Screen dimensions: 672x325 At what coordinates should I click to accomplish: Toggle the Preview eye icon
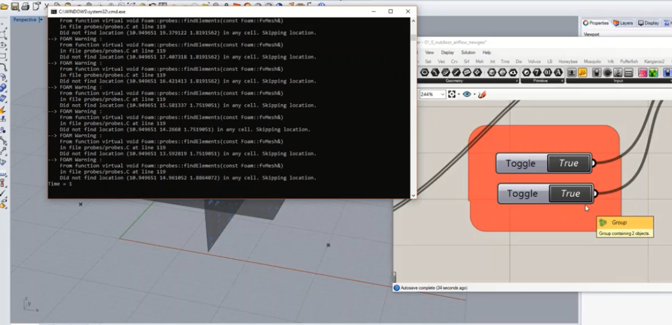click(x=467, y=94)
